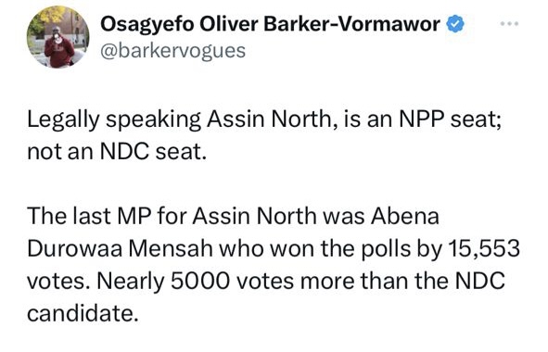The width and height of the screenshot is (548, 352).
Task: Open the three-dot more options menu
Action: (x=509, y=24)
